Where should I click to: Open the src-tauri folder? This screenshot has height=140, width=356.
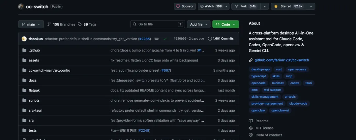click(x=36, y=110)
